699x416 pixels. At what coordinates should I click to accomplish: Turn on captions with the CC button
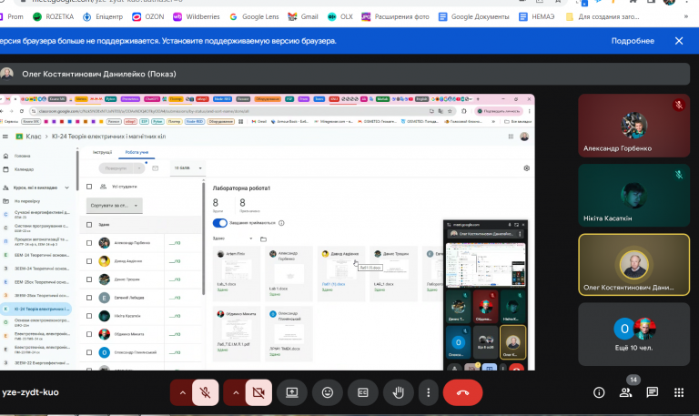coord(363,392)
